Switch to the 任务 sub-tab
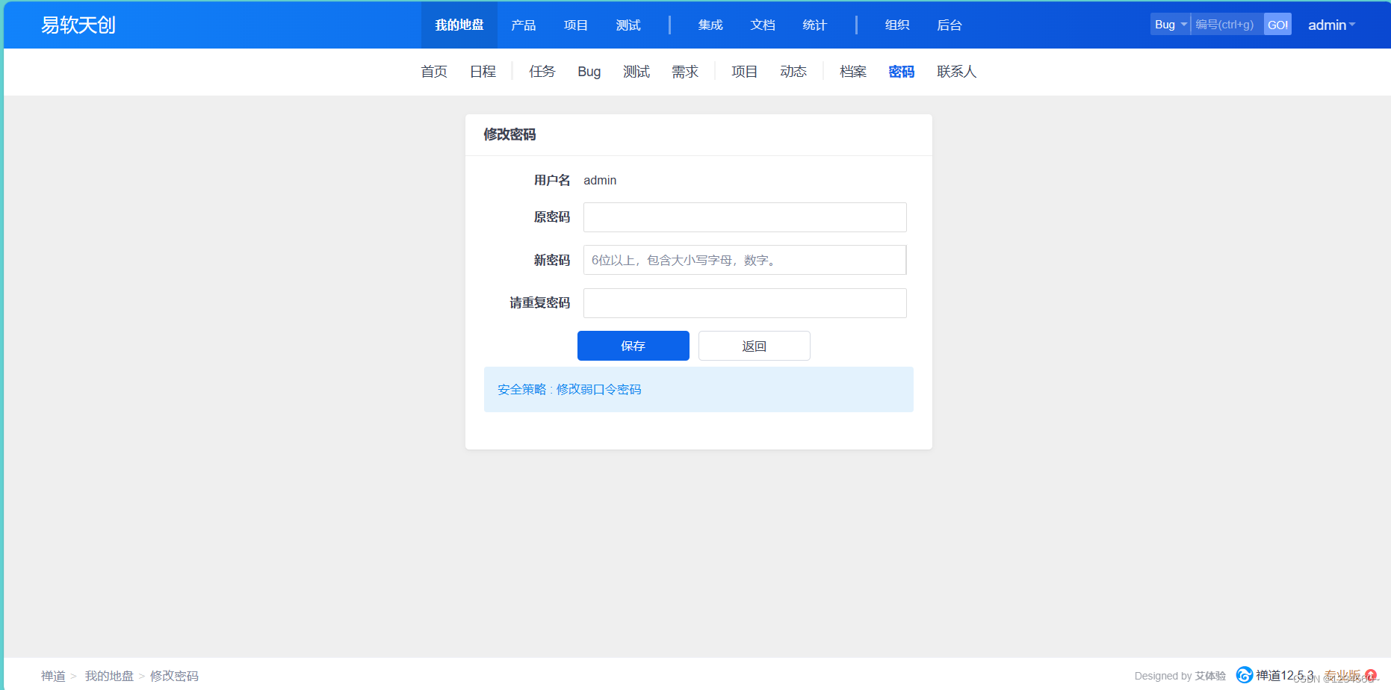This screenshot has height=690, width=1391. pyautogui.click(x=542, y=71)
